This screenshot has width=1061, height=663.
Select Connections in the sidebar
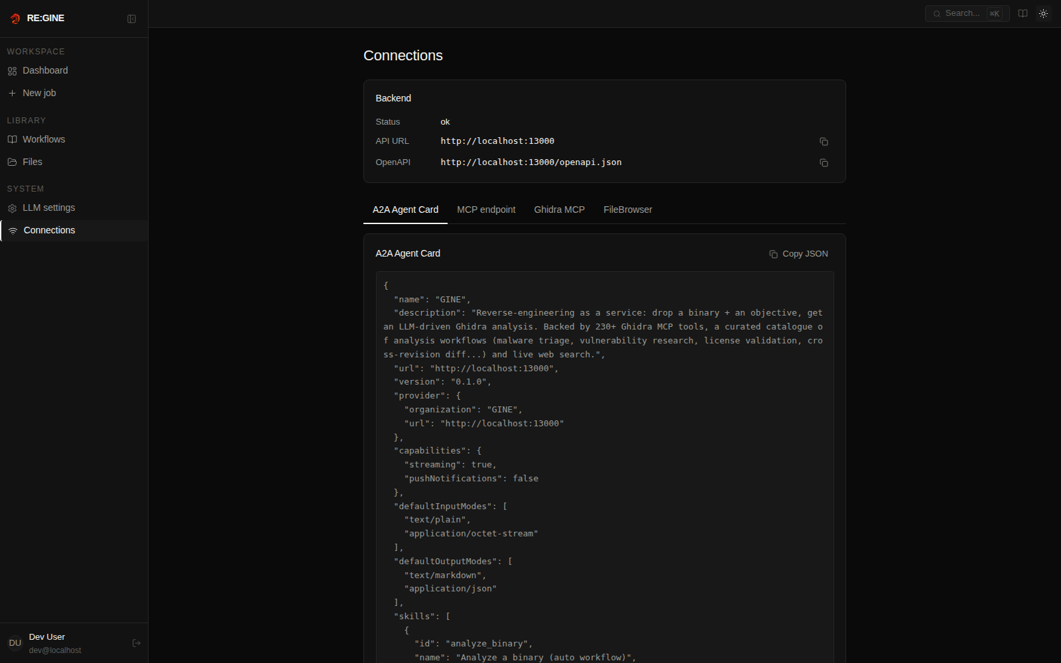(x=74, y=230)
